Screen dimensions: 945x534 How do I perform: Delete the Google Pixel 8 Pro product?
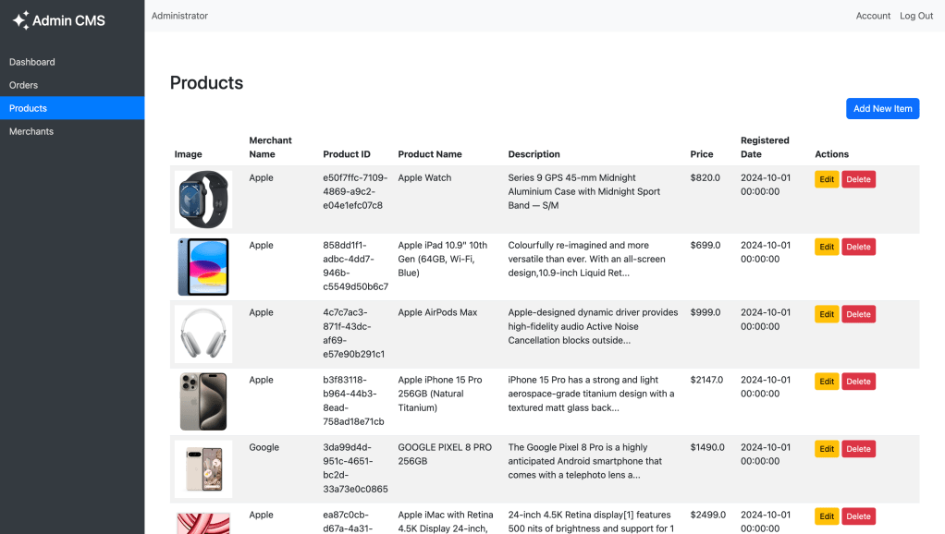(858, 449)
